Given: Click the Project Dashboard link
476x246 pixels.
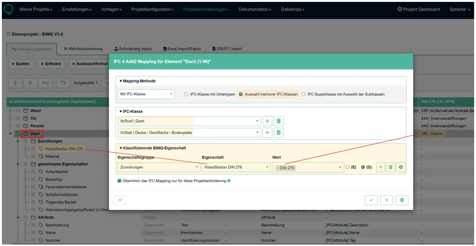Looking at the screenshot, I should pyautogui.click(x=418, y=9).
